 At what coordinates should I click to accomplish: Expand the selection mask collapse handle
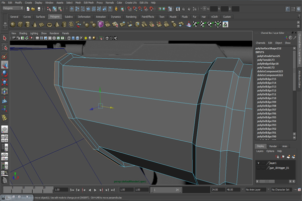66,9
